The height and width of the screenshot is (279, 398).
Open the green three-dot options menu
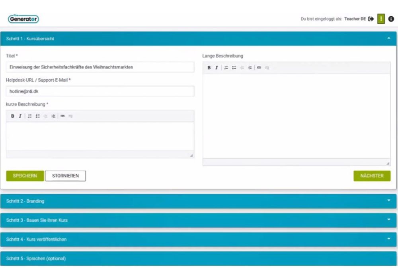tap(381, 19)
